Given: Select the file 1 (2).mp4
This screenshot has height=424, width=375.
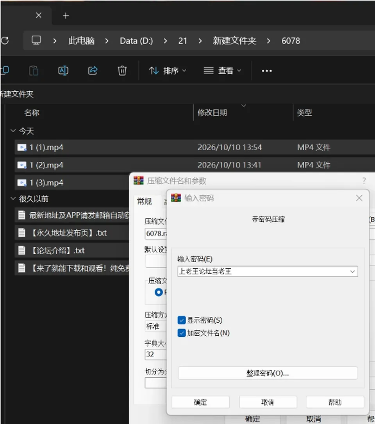Looking at the screenshot, I should [x=194, y=165].
